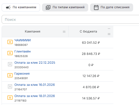Switch to the По типам кампаний tab
Viewport: 139px width, 105px height.
coord(65,7)
